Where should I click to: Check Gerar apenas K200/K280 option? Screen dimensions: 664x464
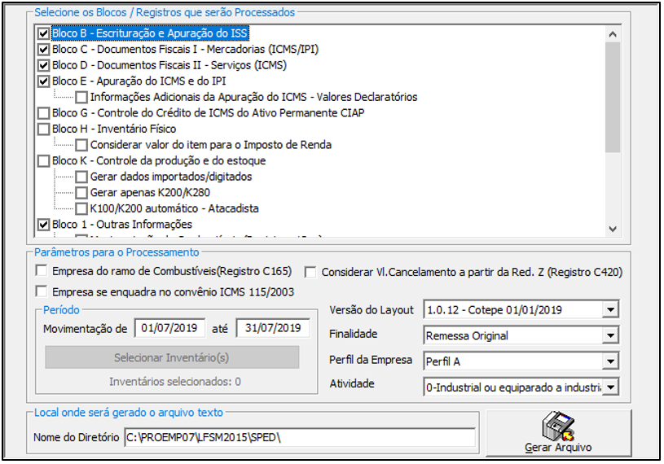click(81, 193)
